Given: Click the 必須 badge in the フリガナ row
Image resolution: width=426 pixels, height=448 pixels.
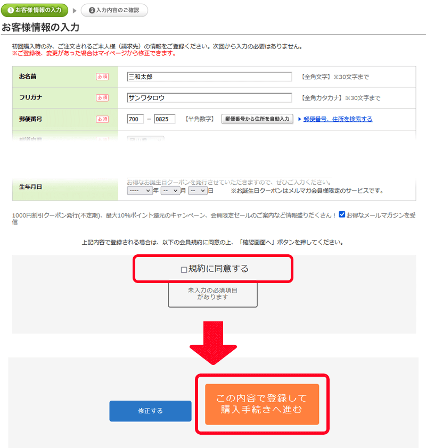Looking at the screenshot, I should point(102,98).
